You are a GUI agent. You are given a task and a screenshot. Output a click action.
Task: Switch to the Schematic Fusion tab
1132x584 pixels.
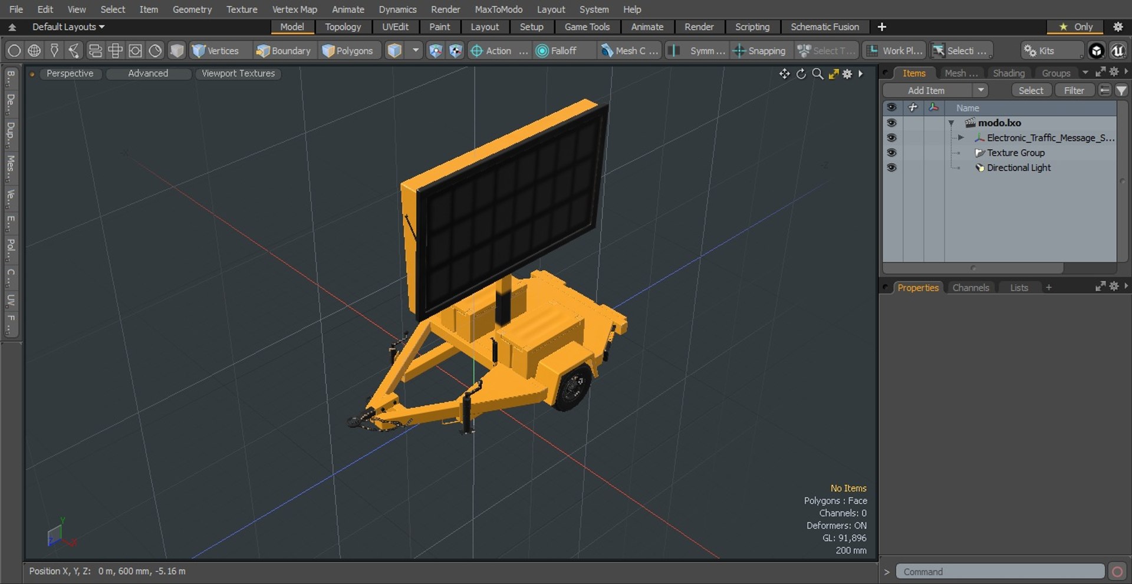[824, 27]
